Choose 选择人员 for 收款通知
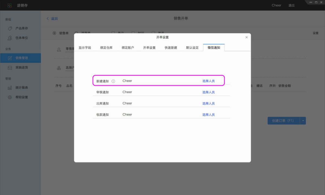Viewport: 325px width, 195px height. (209, 115)
